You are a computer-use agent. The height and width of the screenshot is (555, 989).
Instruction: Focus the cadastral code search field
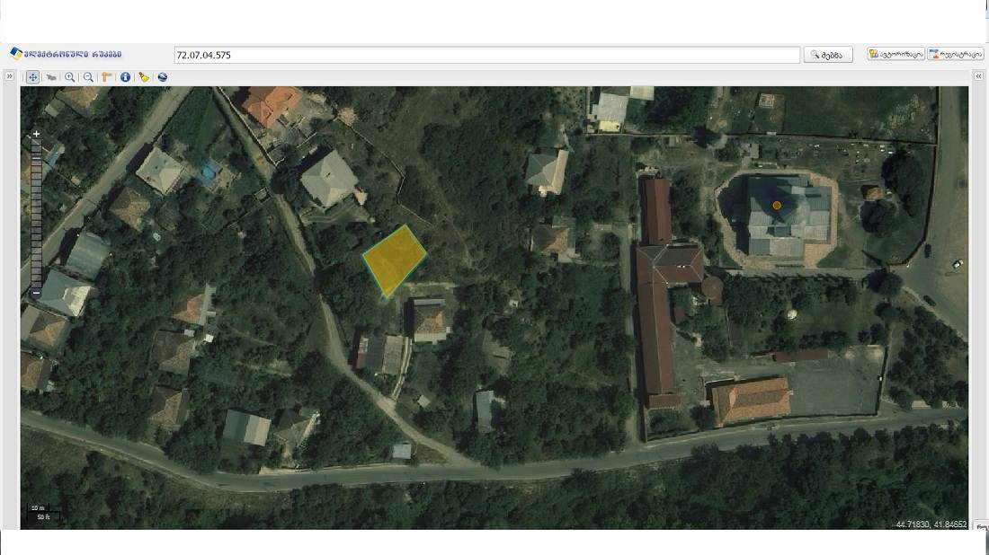point(487,55)
